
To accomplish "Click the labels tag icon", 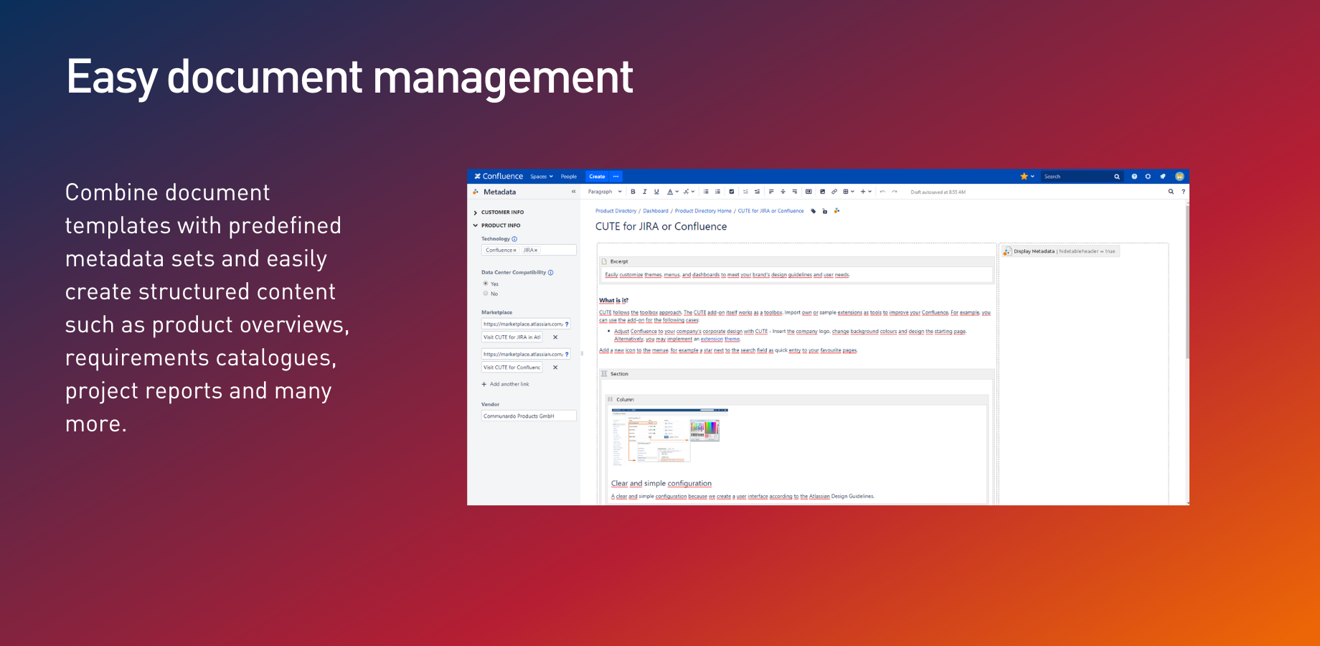I will tap(814, 211).
